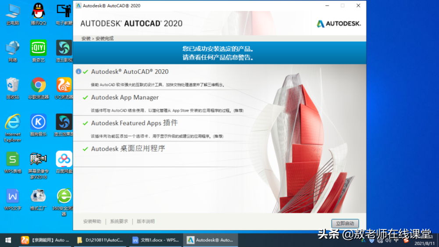Open the 安装帮助 installation help link
The height and width of the screenshot is (247, 439).
click(92, 222)
